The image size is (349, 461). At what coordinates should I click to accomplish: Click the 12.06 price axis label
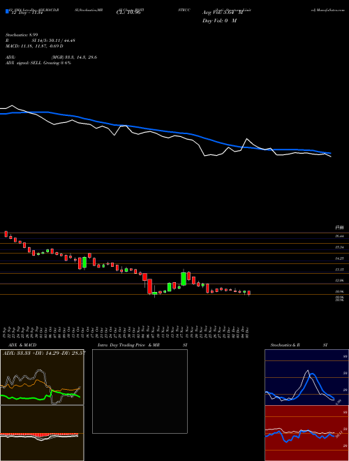tap(339, 281)
